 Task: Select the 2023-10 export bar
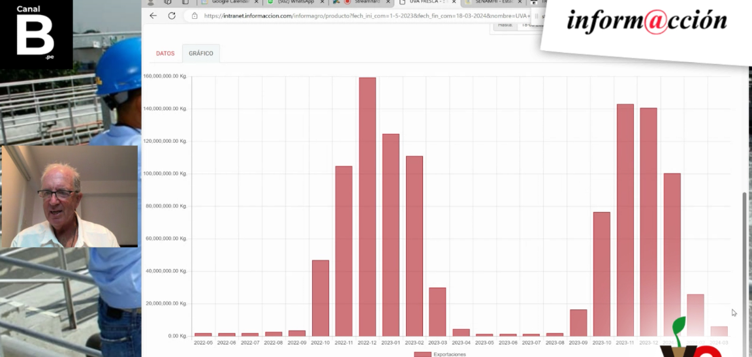pyautogui.click(x=602, y=274)
